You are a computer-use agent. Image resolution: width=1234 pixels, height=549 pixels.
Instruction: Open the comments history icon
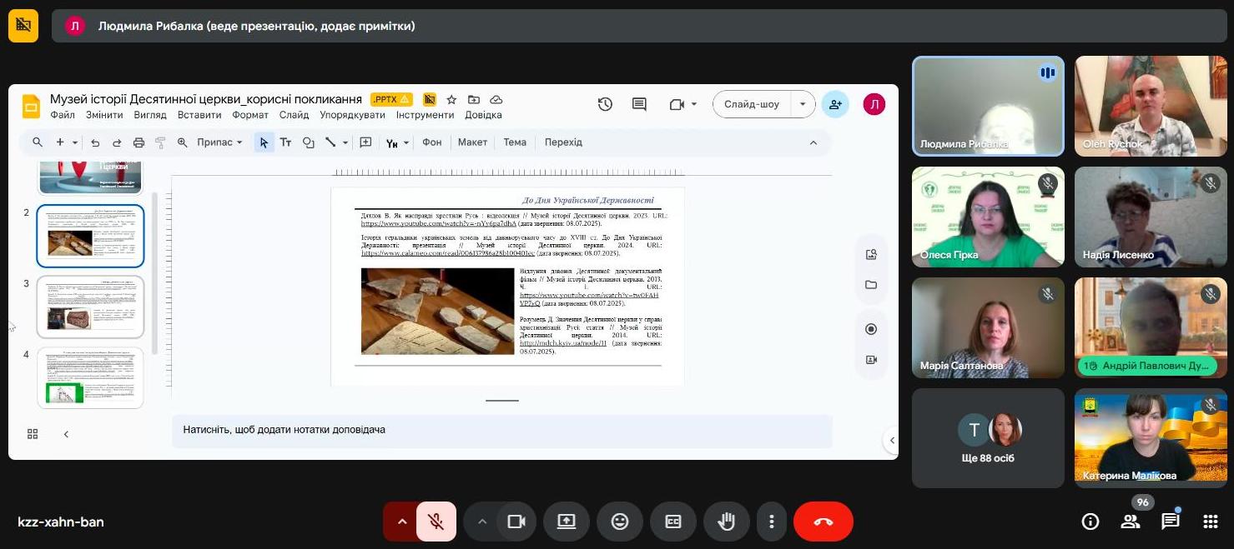639,104
